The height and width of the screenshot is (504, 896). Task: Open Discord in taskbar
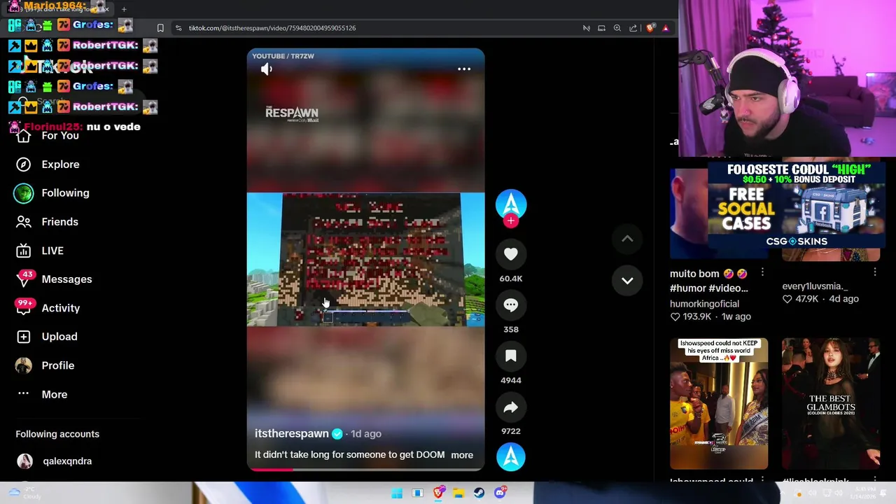500,493
